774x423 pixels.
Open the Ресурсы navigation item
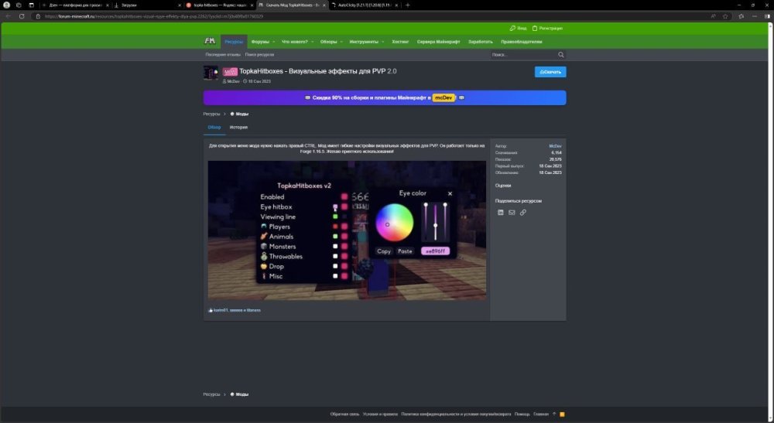[x=234, y=42]
